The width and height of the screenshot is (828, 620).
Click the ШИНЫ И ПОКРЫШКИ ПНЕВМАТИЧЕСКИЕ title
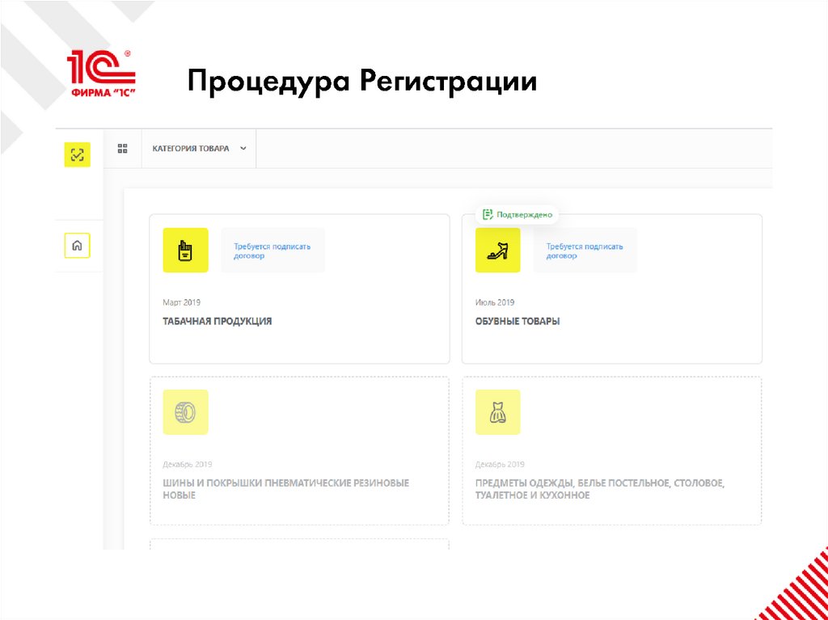[285, 489]
